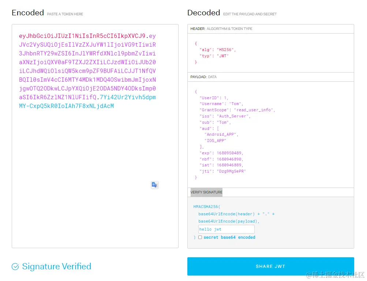Click the "jti": "Dzg9MgSePR" line

[x=222, y=171]
